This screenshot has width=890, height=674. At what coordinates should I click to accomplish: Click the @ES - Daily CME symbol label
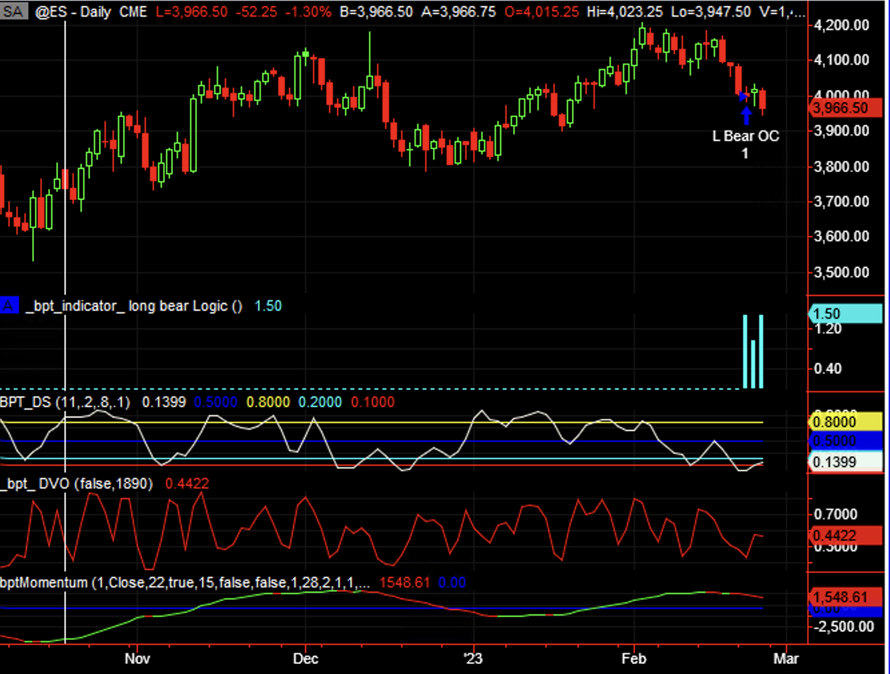point(92,12)
